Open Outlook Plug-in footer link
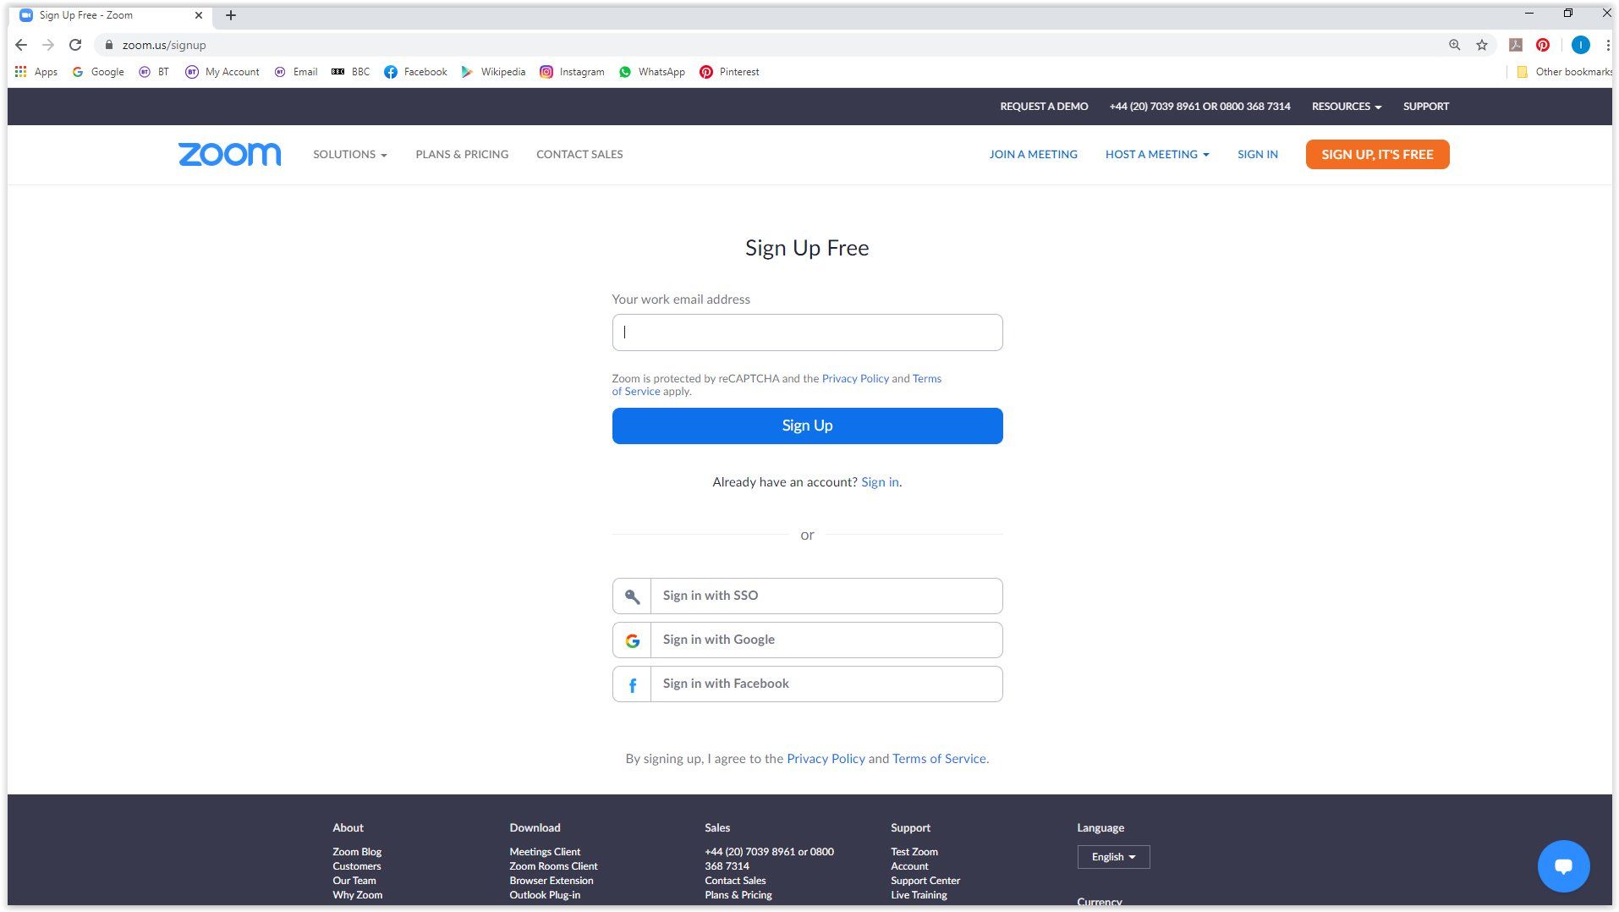The width and height of the screenshot is (1619, 912). coord(545,895)
